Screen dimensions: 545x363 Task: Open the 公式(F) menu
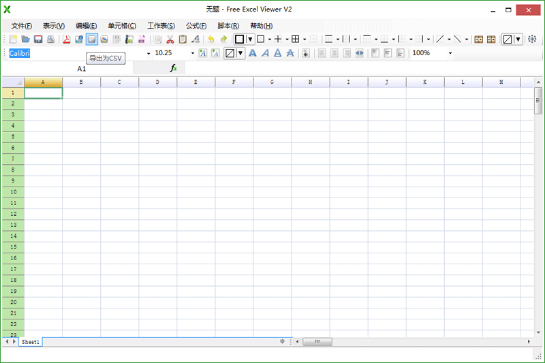[196, 26]
